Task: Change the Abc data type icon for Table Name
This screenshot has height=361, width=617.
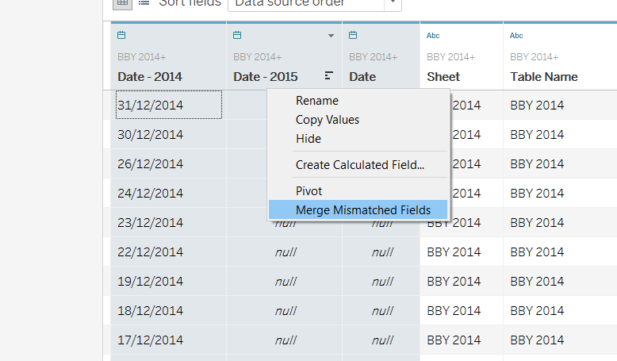Action: tap(516, 36)
